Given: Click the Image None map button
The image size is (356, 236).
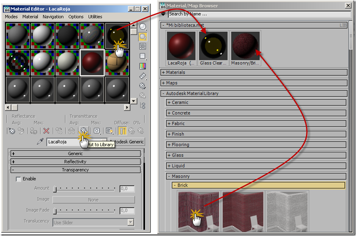Looking at the screenshot, I should [x=93, y=200].
